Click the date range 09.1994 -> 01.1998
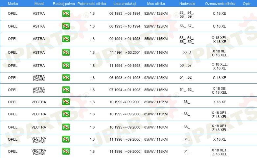This screenshot has width=257, height=158. [125, 39]
